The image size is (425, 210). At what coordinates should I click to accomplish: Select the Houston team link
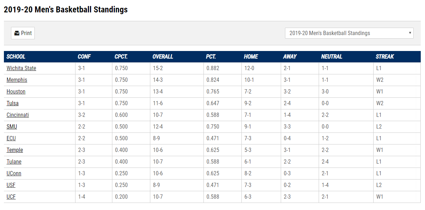pyautogui.click(x=16, y=92)
